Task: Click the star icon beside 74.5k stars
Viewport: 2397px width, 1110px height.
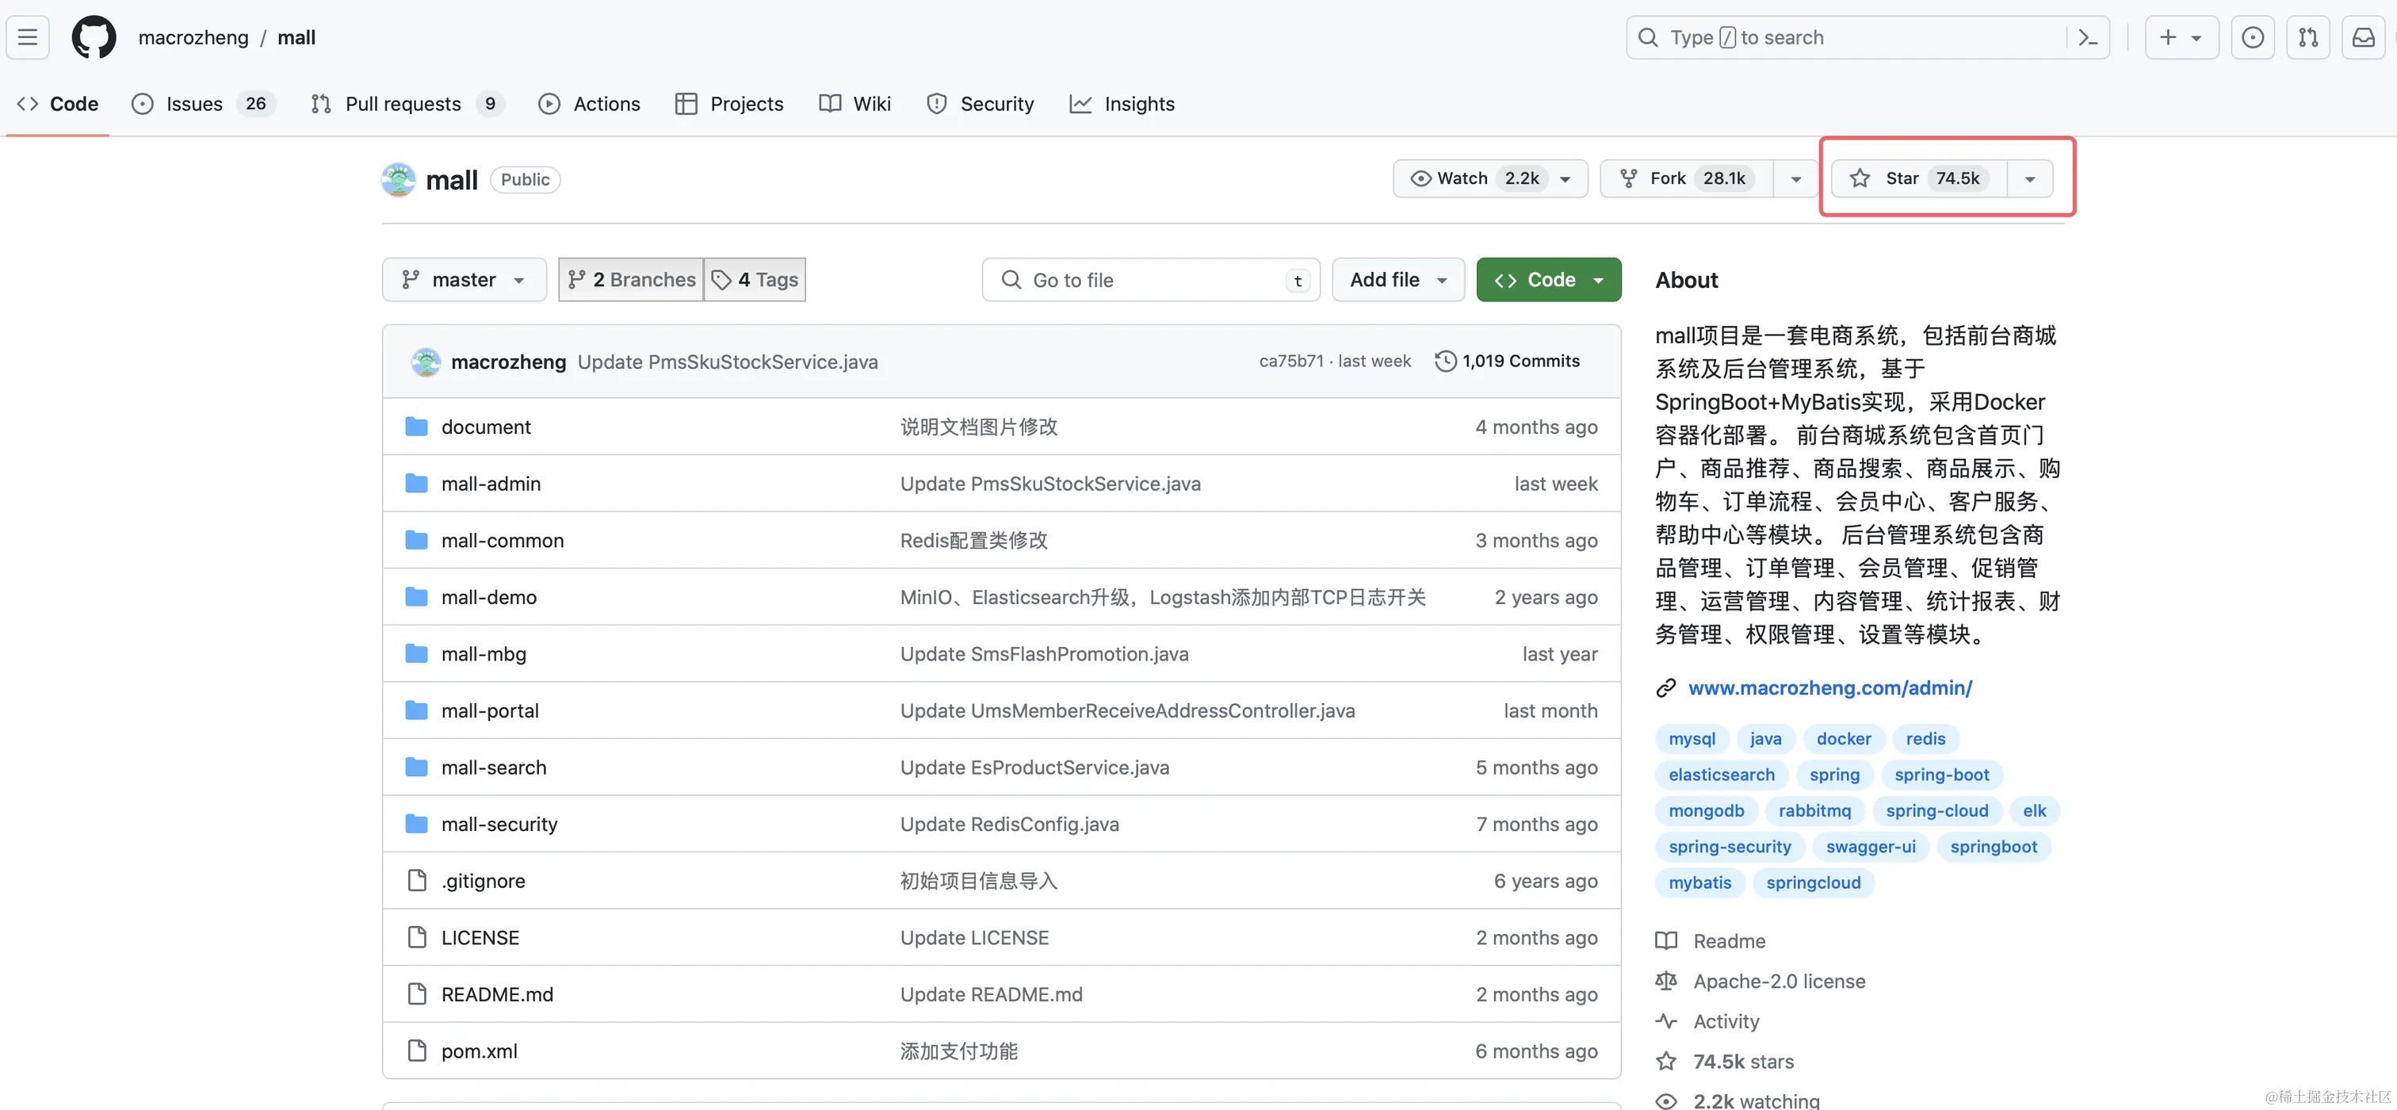Action: 1665,1061
